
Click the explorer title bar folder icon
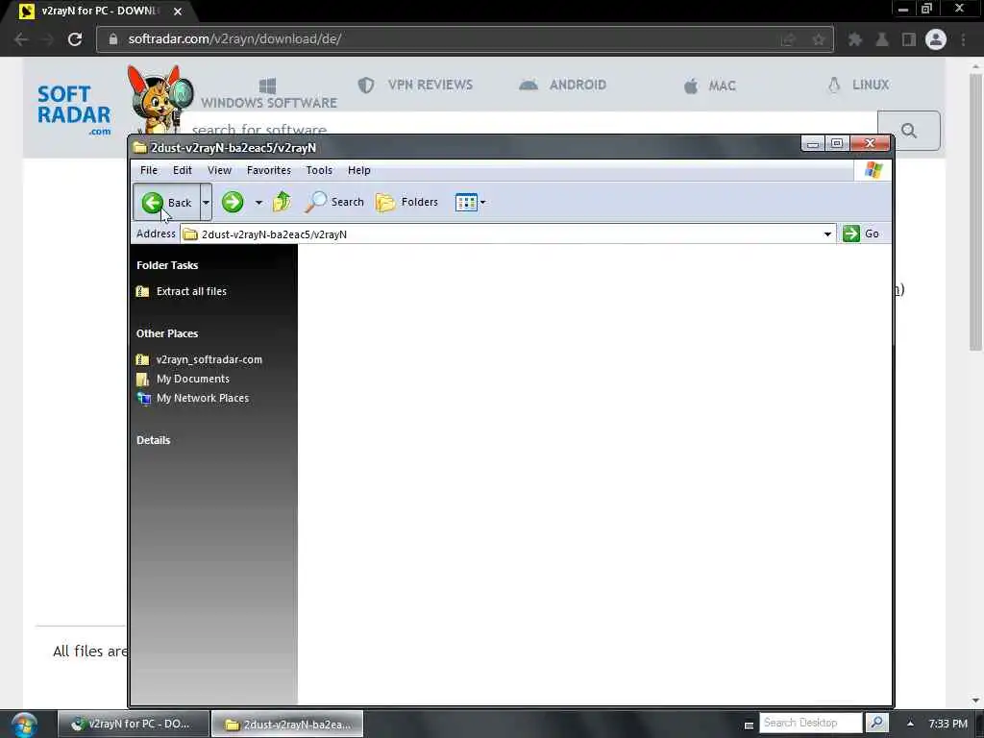(x=140, y=147)
